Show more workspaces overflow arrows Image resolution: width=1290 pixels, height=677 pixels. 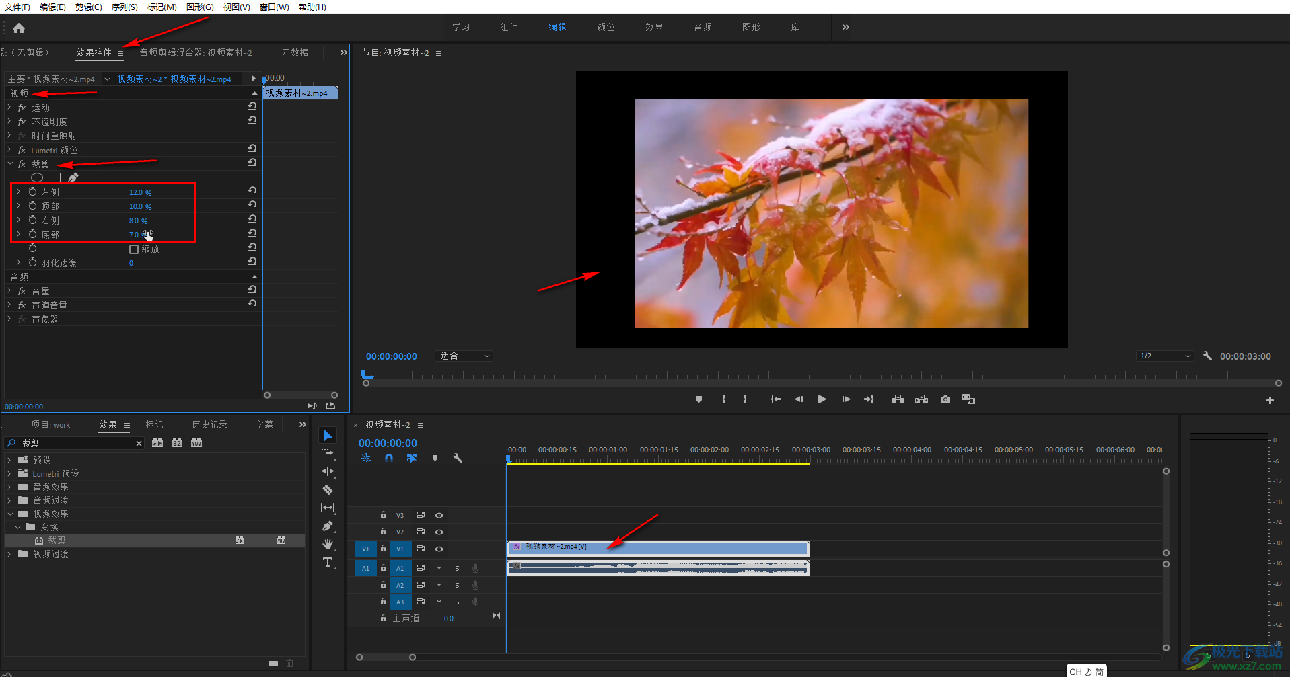coord(846,27)
